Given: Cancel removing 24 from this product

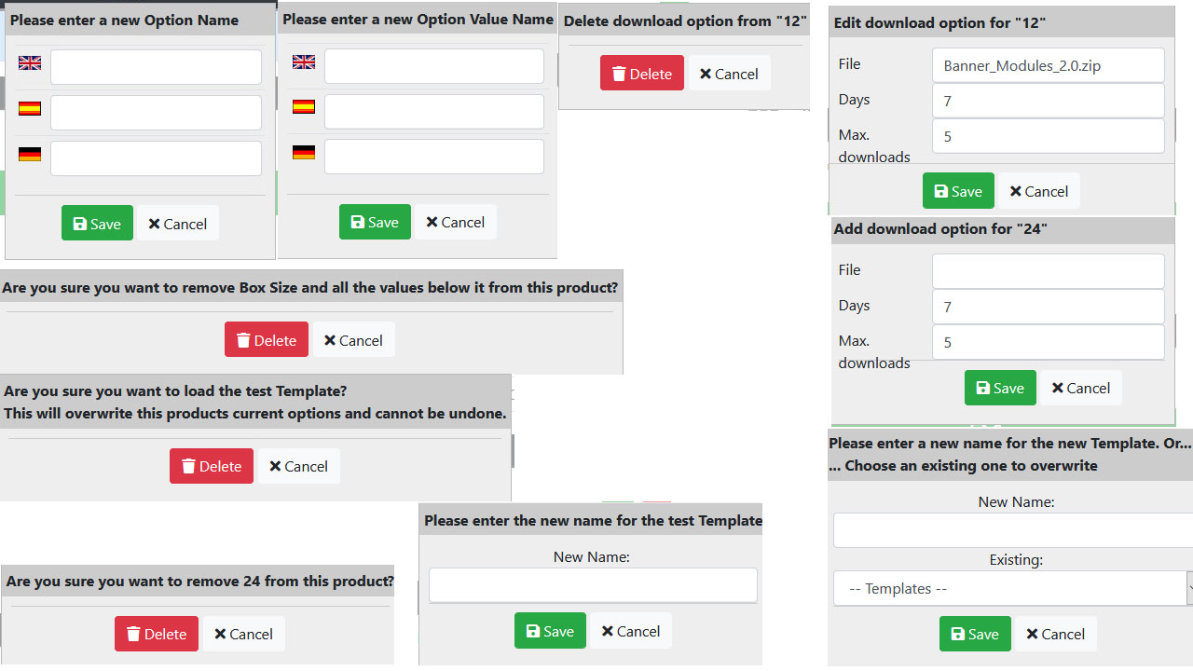Looking at the screenshot, I should [x=244, y=634].
